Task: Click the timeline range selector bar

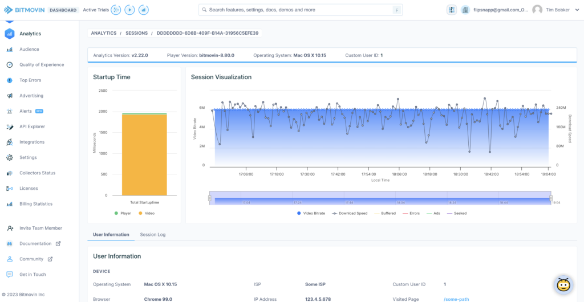Action: [x=380, y=198]
